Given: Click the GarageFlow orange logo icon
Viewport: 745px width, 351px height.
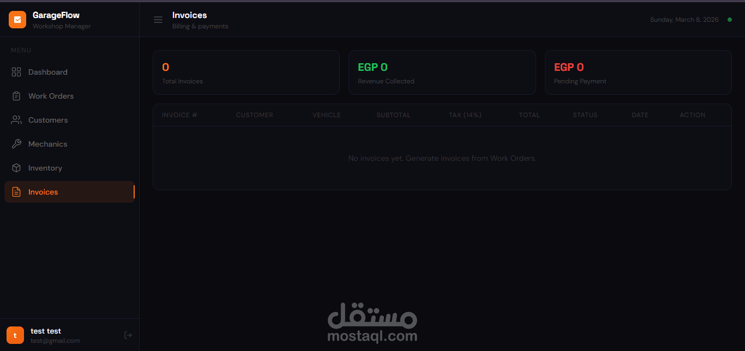Looking at the screenshot, I should coord(17,20).
